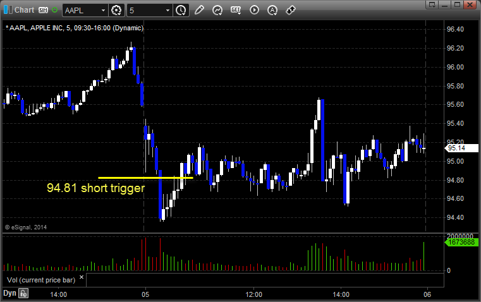This screenshot has width=481, height=302.
Task: Select the yellow short trigger line
Action: click(x=145, y=178)
